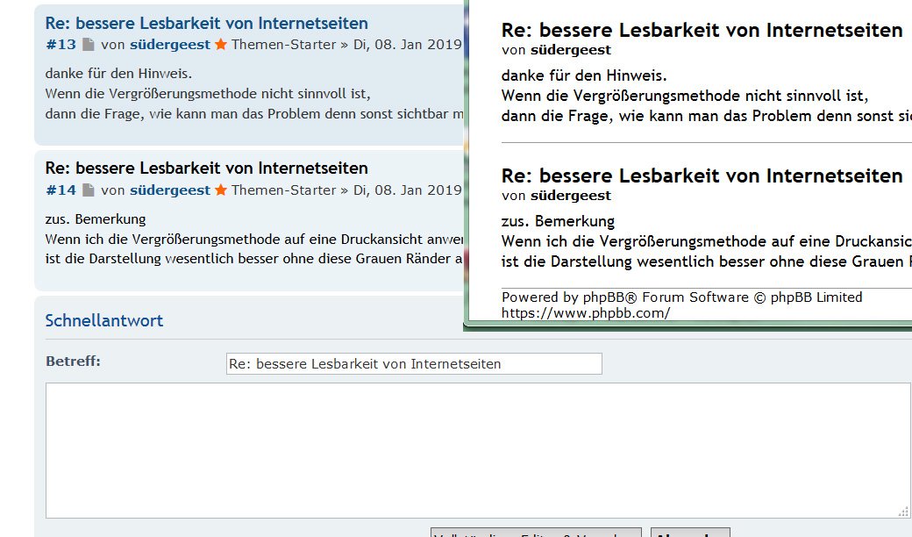Image resolution: width=912 pixels, height=537 pixels.
Task: Click the message box resize grip icon
Action: pyautogui.click(x=903, y=512)
